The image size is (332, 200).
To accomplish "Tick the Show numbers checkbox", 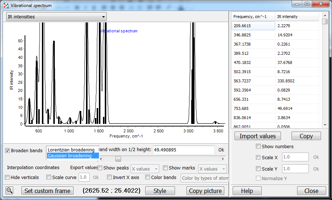I will click(258, 146).
